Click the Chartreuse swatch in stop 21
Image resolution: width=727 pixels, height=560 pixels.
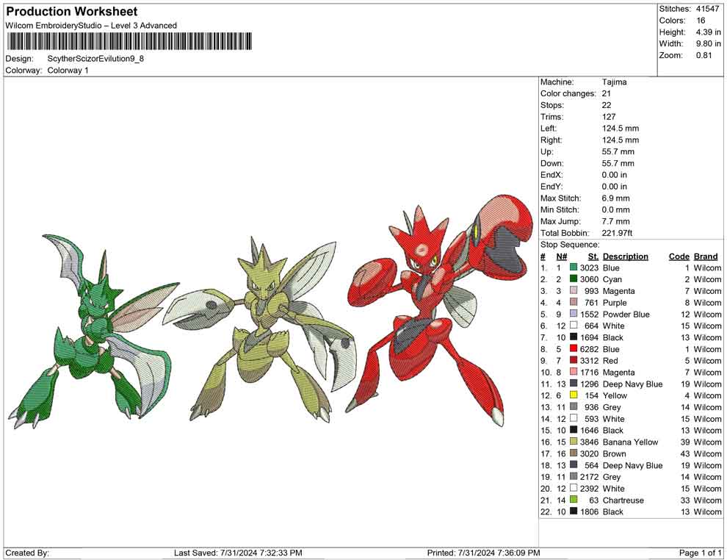click(574, 500)
